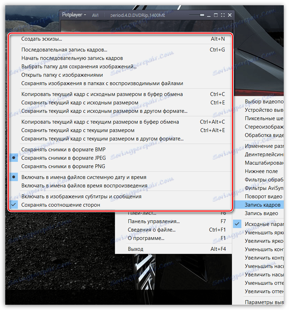This screenshot has width=289, height=310.
Task: Select 'Сохранить текущий кадр с исходным размером'
Action: 120,103
